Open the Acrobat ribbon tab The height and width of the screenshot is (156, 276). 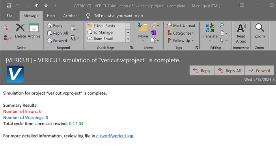pyautogui.click(x=70, y=16)
